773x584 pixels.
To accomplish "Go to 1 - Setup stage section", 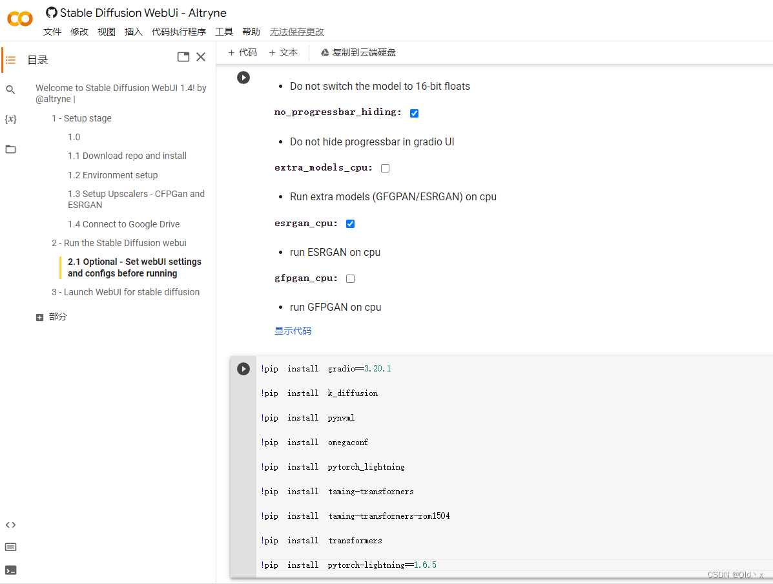I will [x=81, y=118].
